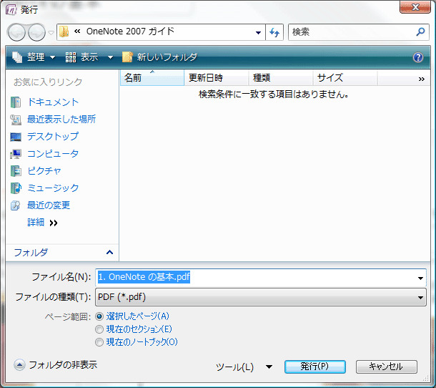Click the 表示 views grid icon

(71, 57)
